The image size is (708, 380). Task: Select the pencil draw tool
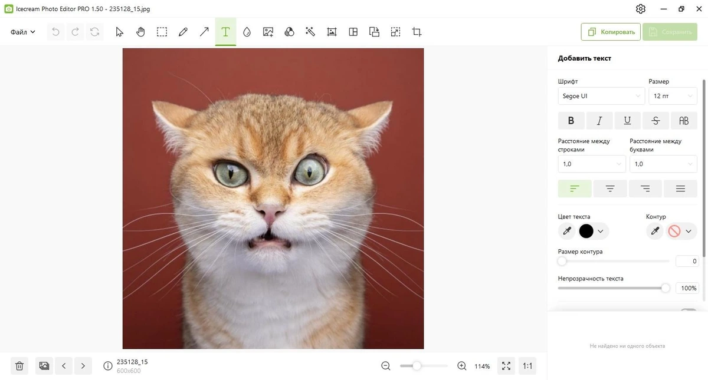point(183,32)
